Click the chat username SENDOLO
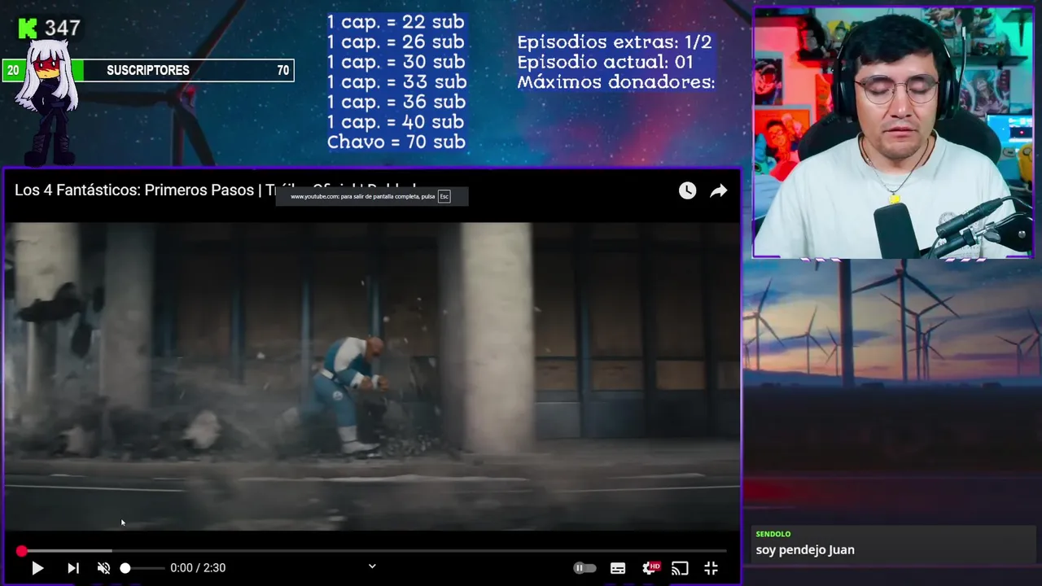Screen dimensions: 1042x586 tap(773, 534)
